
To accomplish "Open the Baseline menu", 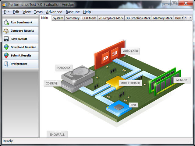I will [73, 12].
